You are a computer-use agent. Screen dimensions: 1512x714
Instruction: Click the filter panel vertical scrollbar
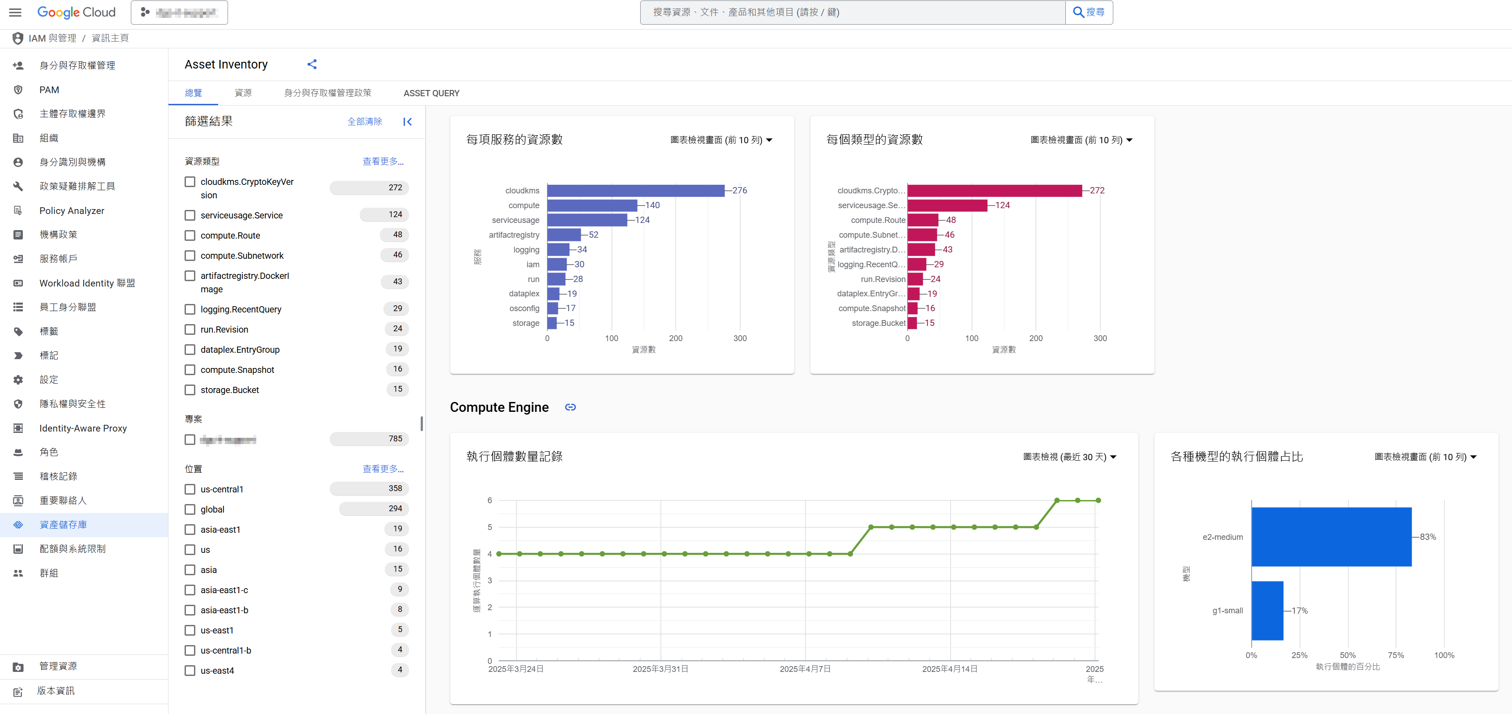(x=422, y=423)
